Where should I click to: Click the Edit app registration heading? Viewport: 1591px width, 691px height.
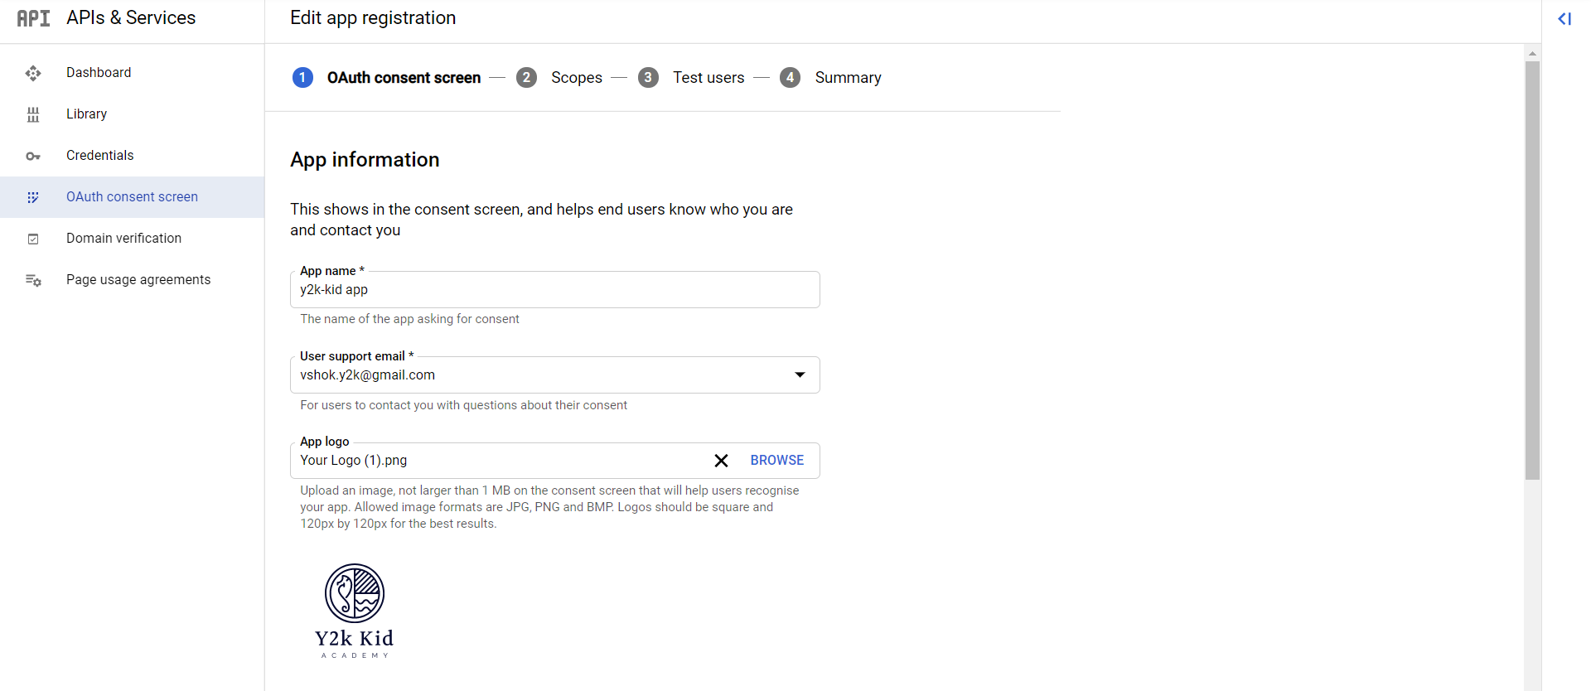(x=373, y=18)
